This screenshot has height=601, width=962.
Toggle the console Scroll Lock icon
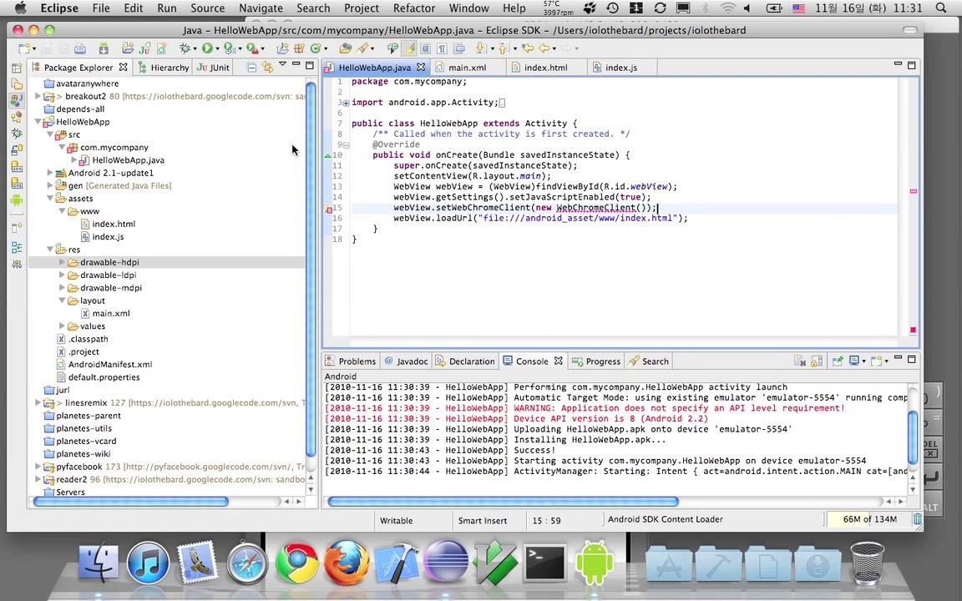(x=817, y=361)
